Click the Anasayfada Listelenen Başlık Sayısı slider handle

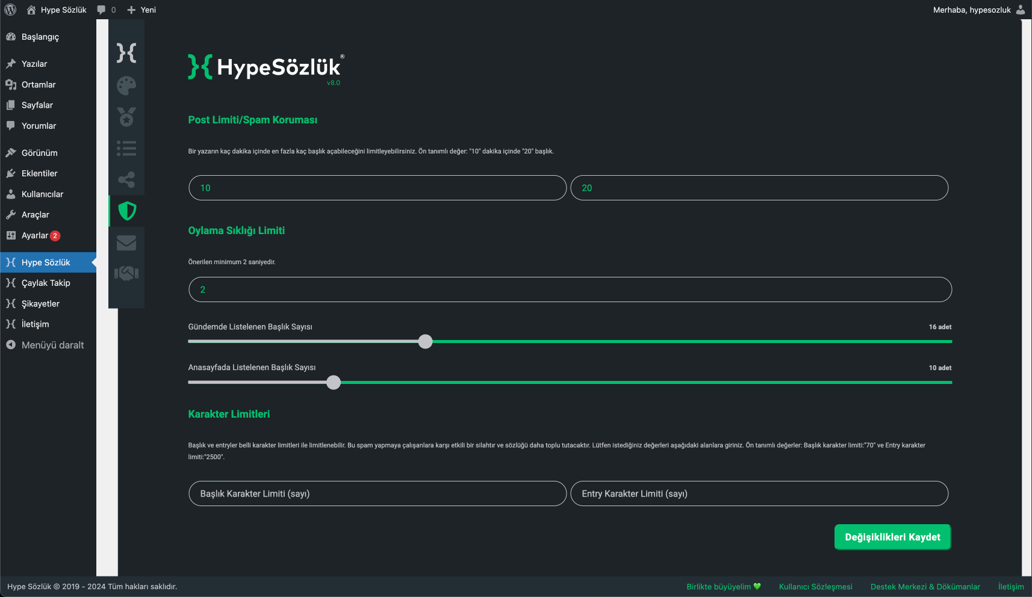coord(334,382)
